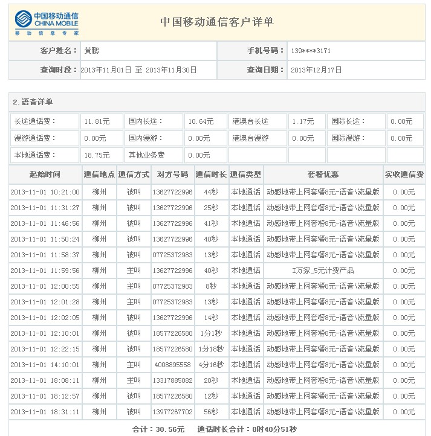Click the title 中国移动通信客户详单
Viewport: 431px width, 436px height.
click(x=217, y=22)
